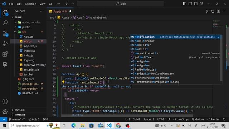Click the Table command center search box
Viewport: 229px width, 129px height.
(121, 4)
